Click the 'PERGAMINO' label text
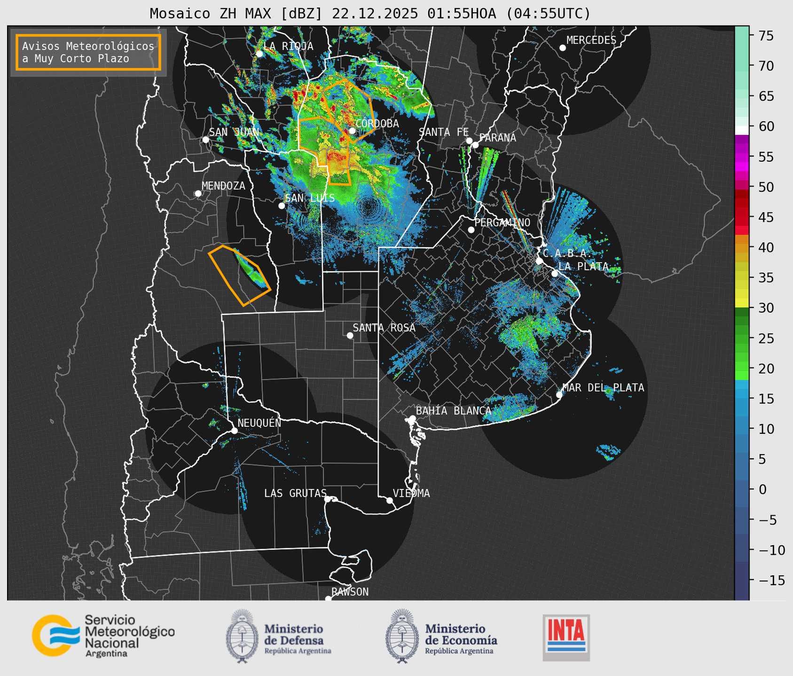 [502, 222]
